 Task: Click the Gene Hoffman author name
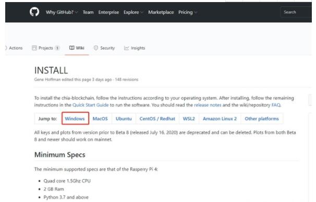coord(47,79)
